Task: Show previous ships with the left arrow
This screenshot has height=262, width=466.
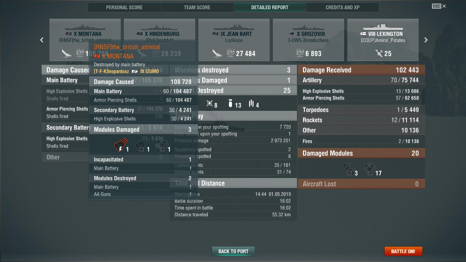Action: [x=42, y=40]
